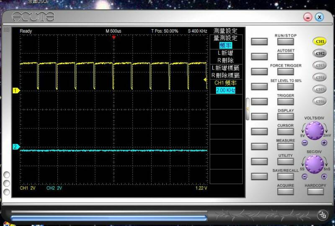This screenshot has width=335, height=226.
Task: Click the CH1 ground level marker
Action: pos(16,90)
